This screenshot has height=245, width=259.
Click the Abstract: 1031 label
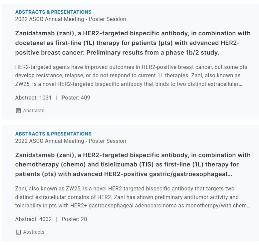[33, 98]
